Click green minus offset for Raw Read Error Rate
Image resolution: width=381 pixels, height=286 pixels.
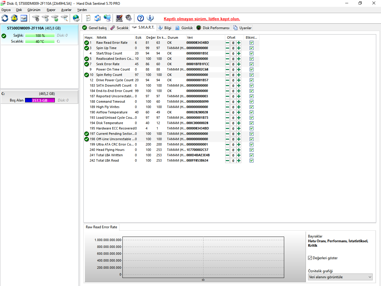click(x=228, y=43)
